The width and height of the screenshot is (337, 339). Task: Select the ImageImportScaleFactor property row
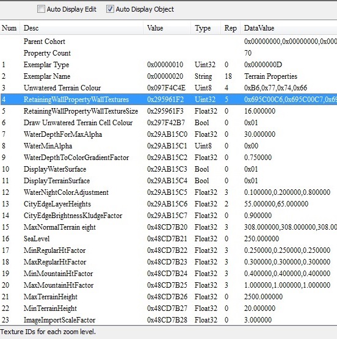(x=168, y=319)
